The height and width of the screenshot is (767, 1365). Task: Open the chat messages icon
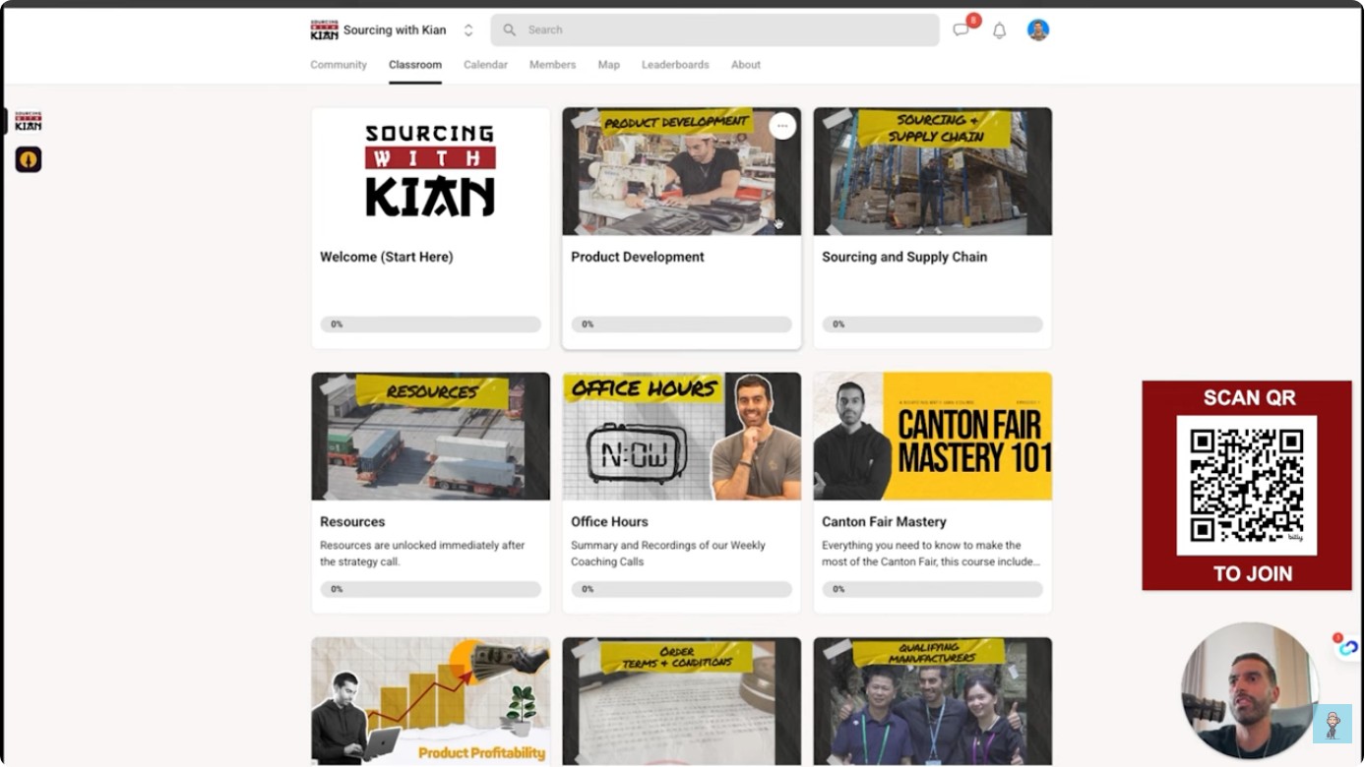[961, 30]
